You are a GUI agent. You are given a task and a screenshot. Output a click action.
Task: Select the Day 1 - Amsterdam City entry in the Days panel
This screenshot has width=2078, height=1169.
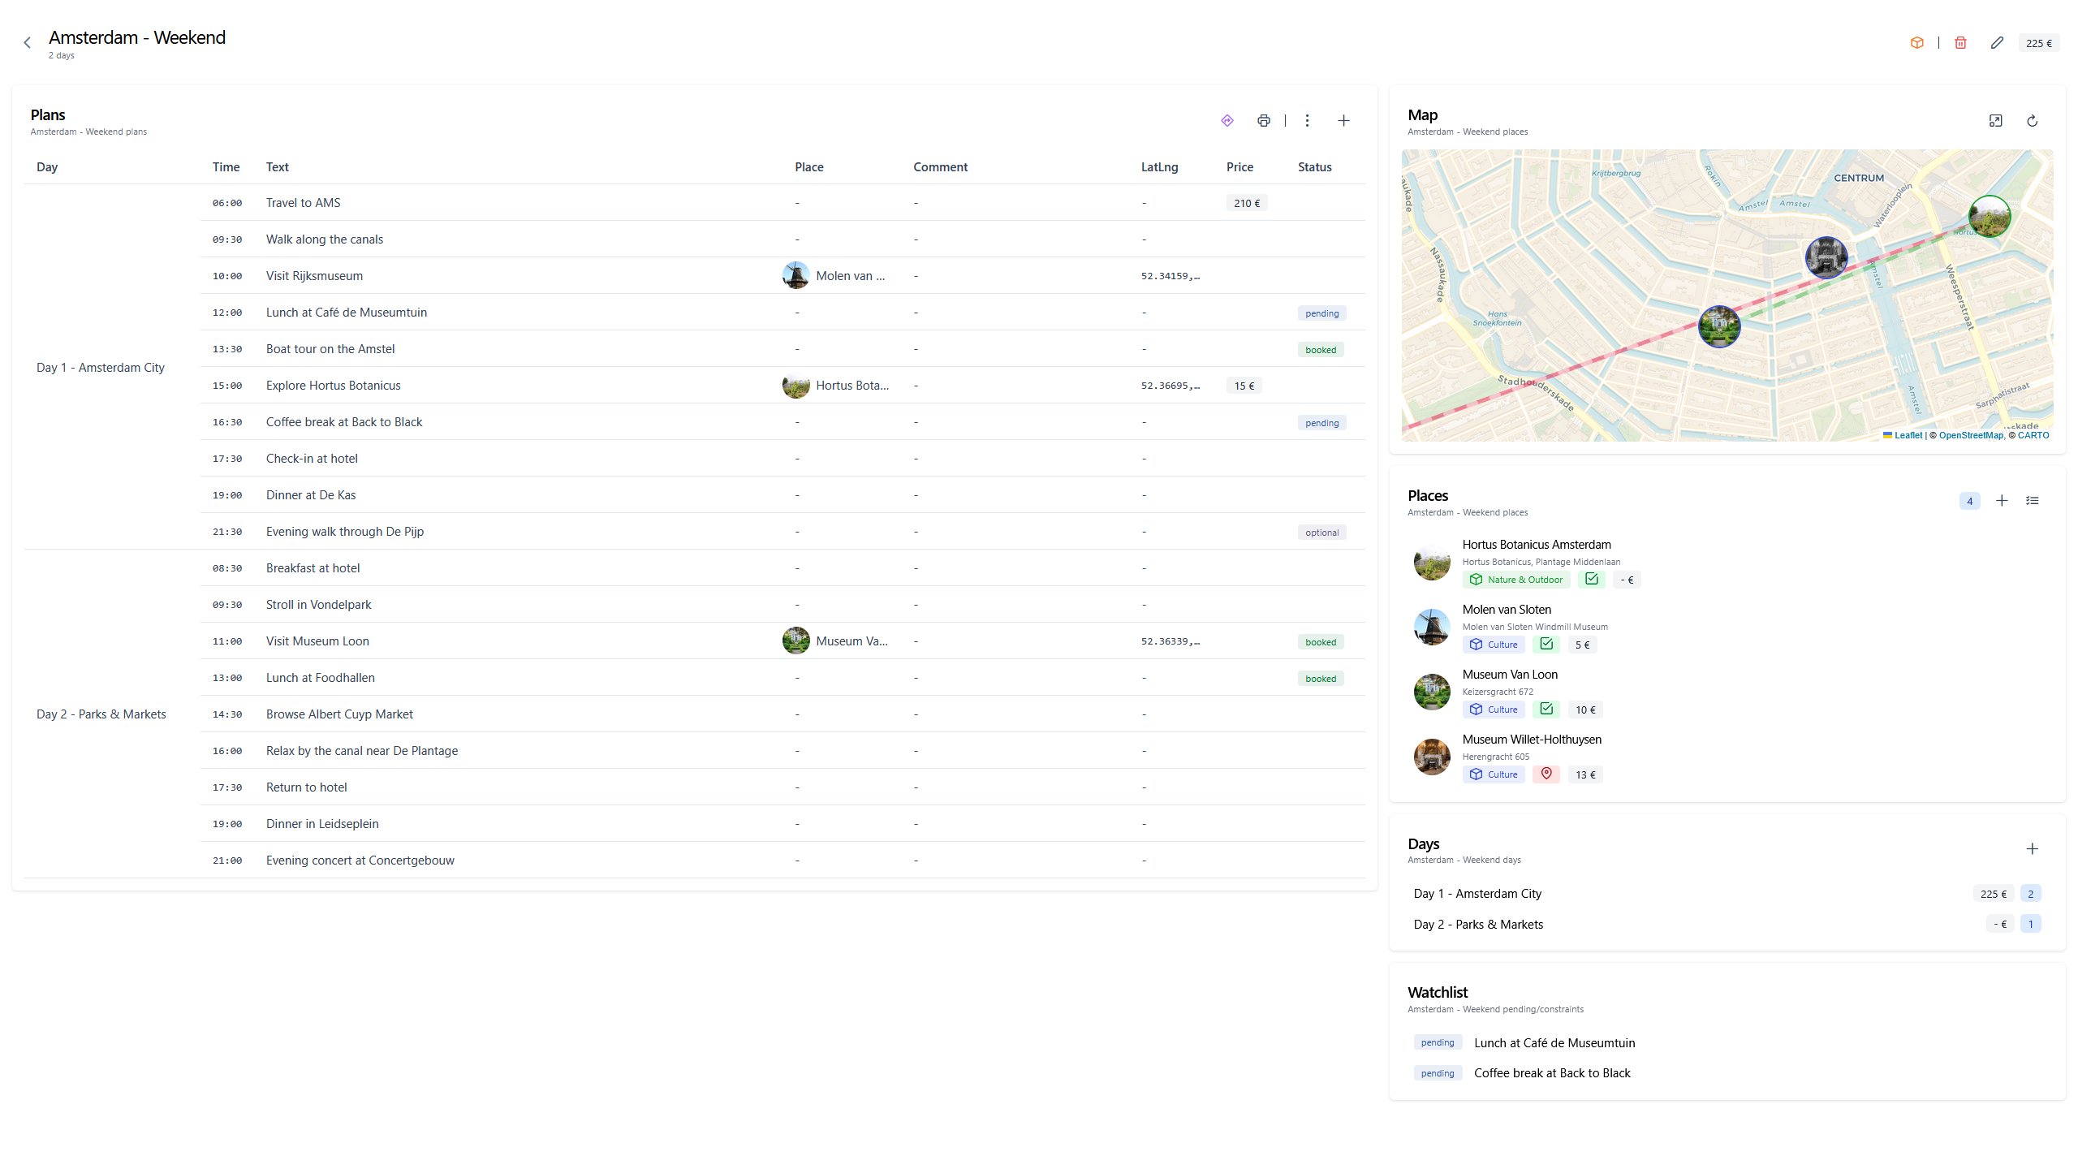click(1477, 894)
